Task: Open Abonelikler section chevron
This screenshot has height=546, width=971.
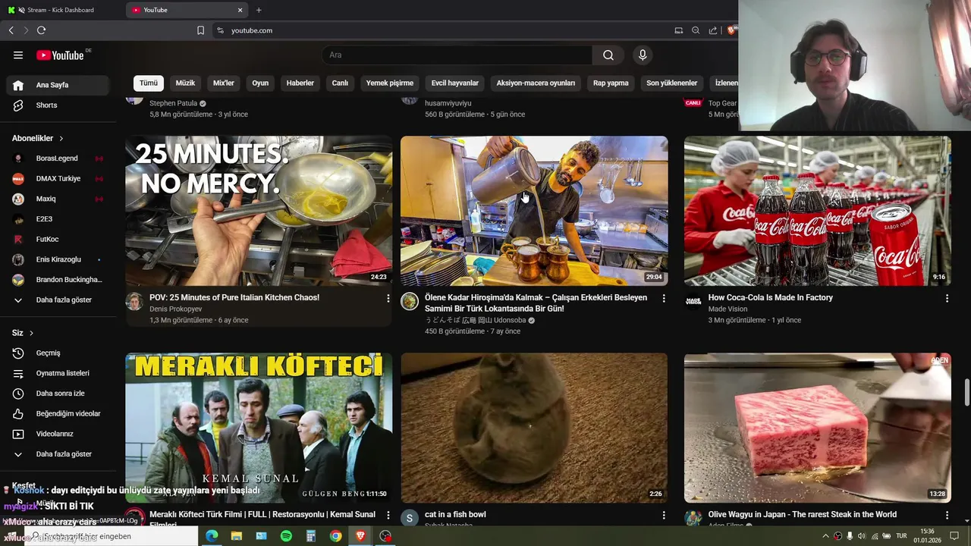Action: [x=61, y=139]
